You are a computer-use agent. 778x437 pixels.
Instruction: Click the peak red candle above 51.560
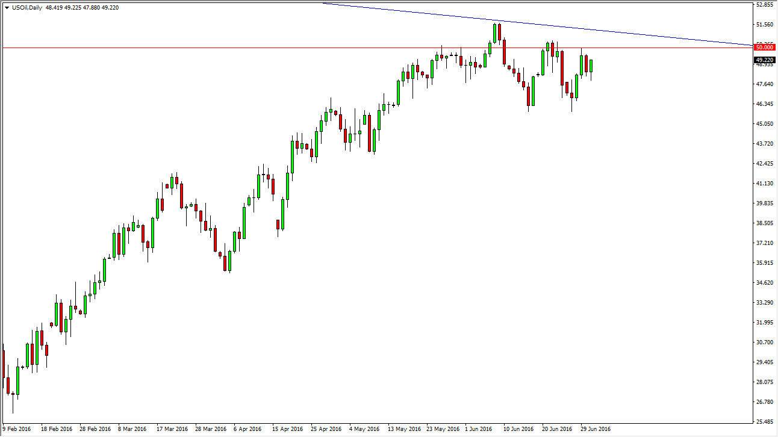coord(501,33)
